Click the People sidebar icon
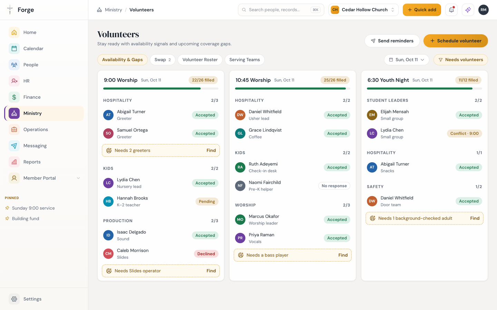The image size is (497, 310). (14, 65)
